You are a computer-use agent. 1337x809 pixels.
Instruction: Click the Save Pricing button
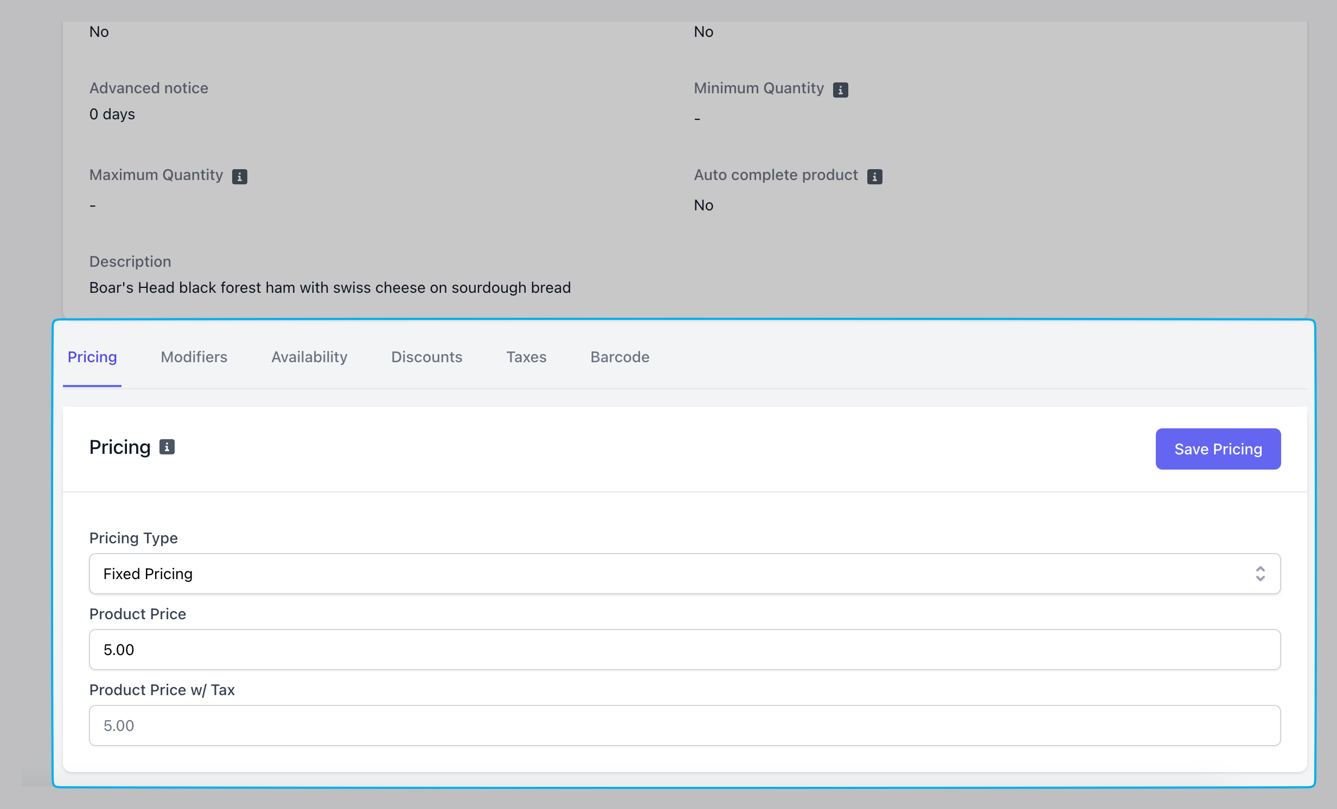(1218, 449)
